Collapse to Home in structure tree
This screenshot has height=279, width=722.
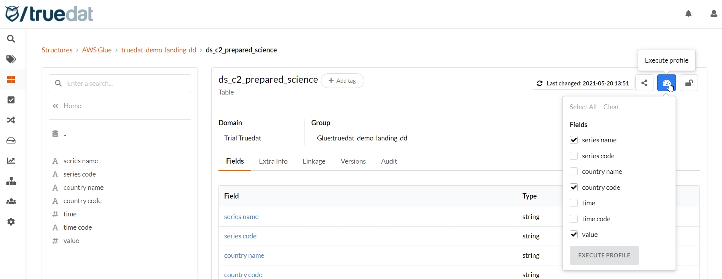coord(72,106)
